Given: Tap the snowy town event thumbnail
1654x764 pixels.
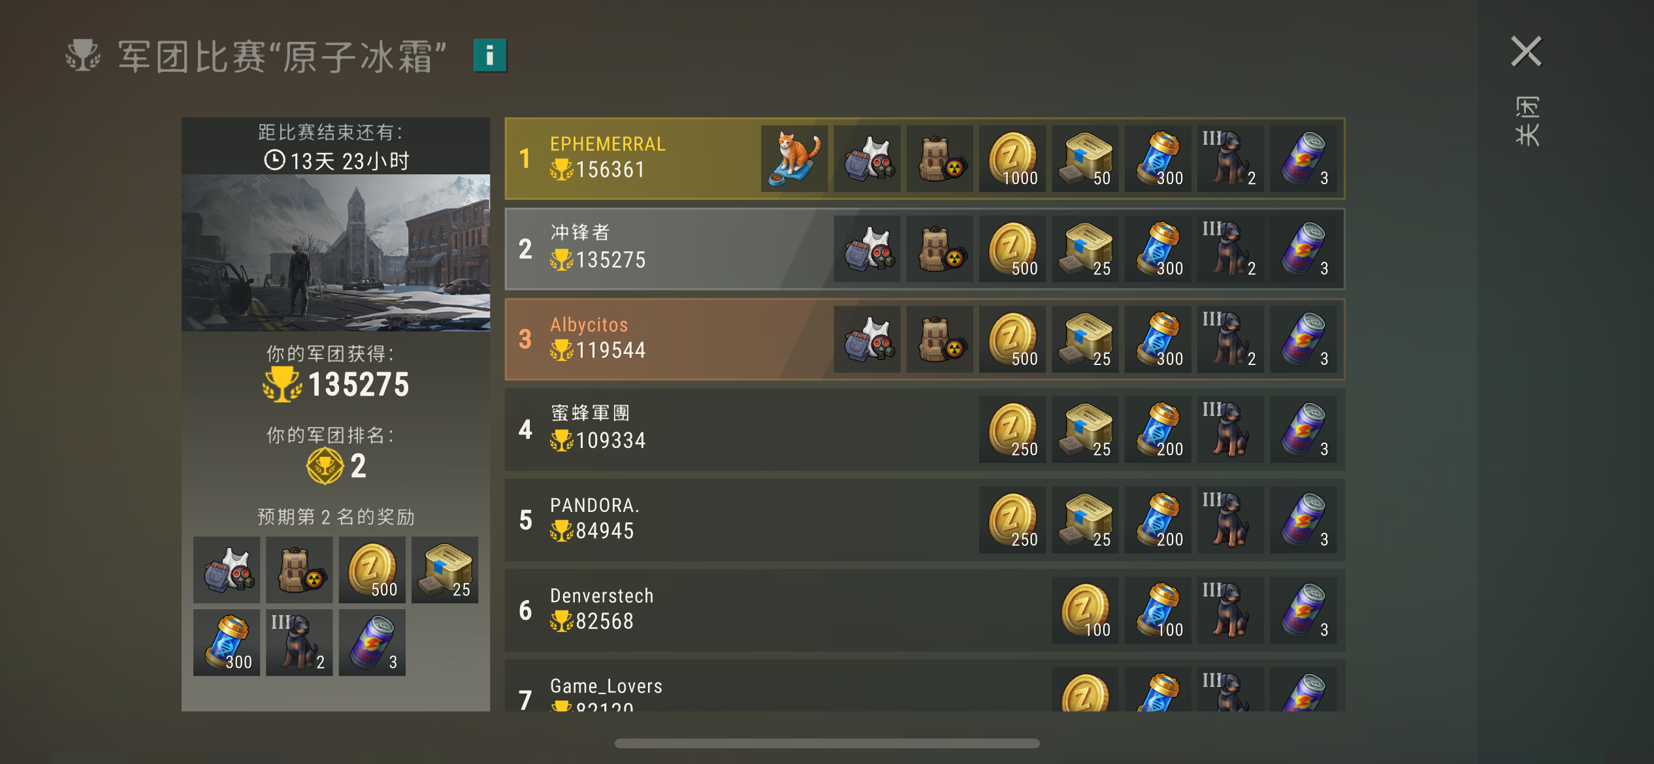Looking at the screenshot, I should tap(336, 253).
